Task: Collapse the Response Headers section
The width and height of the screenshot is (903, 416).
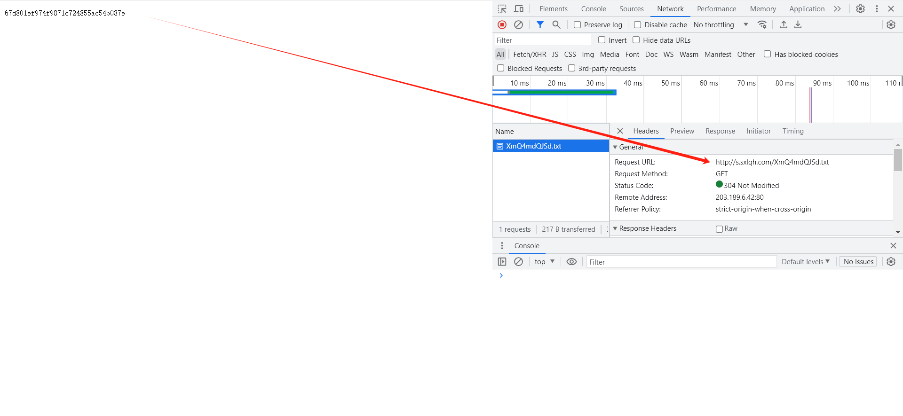Action: (x=615, y=228)
